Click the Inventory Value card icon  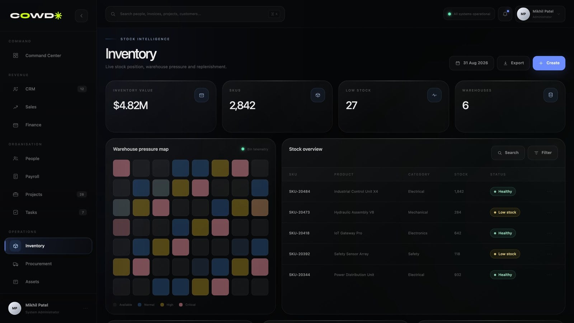click(x=202, y=95)
